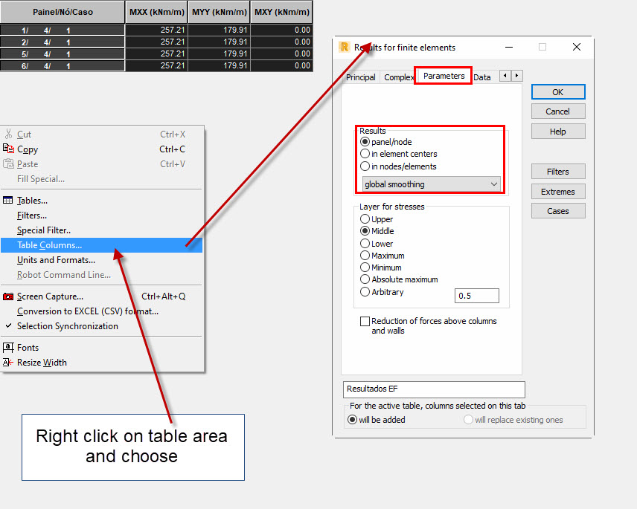Switch to the Principal tab
This screenshot has width=637, height=509.
361,77
